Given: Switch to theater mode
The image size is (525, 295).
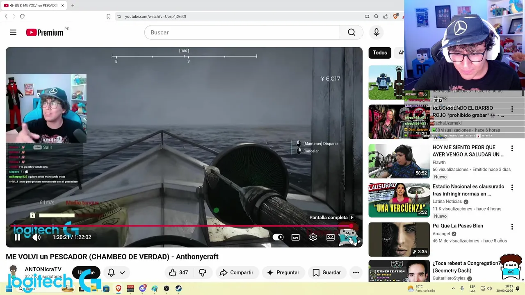Looking at the screenshot, I should 331,237.
